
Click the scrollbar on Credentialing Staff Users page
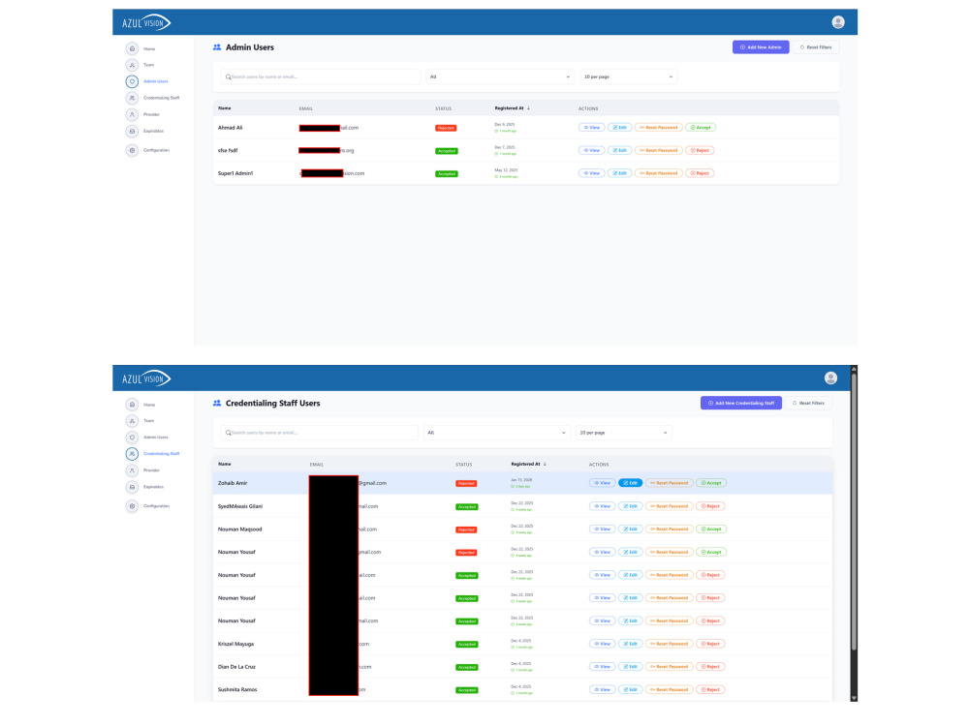point(854,512)
